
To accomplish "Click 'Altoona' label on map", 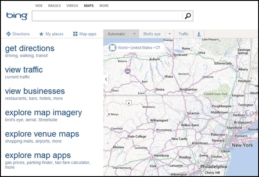I will 118,147.
